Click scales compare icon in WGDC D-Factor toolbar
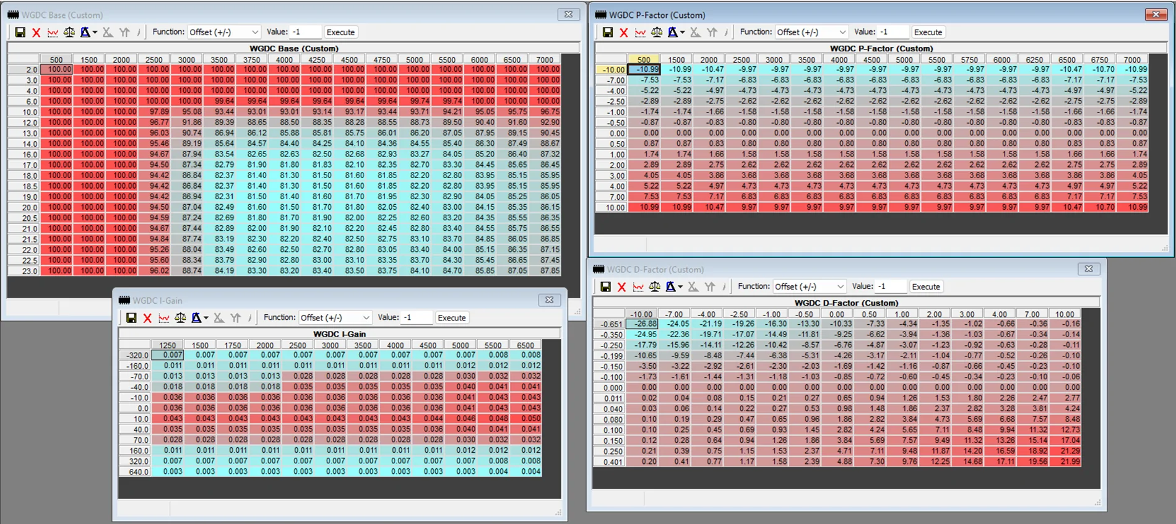Screen dimensions: 1176x524 [654, 287]
